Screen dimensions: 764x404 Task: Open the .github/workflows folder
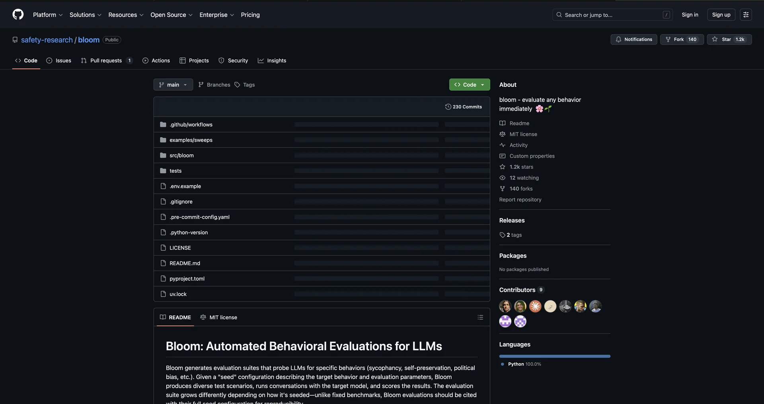pos(191,125)
